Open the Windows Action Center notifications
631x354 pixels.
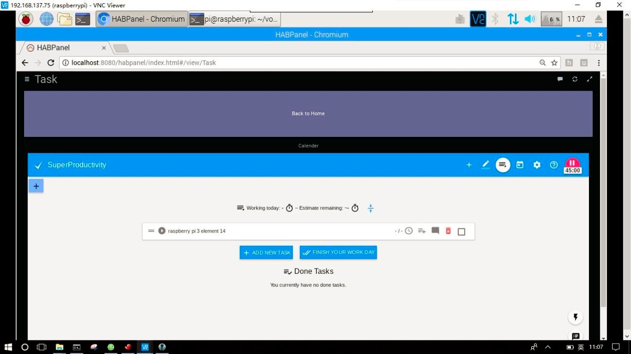615,347
